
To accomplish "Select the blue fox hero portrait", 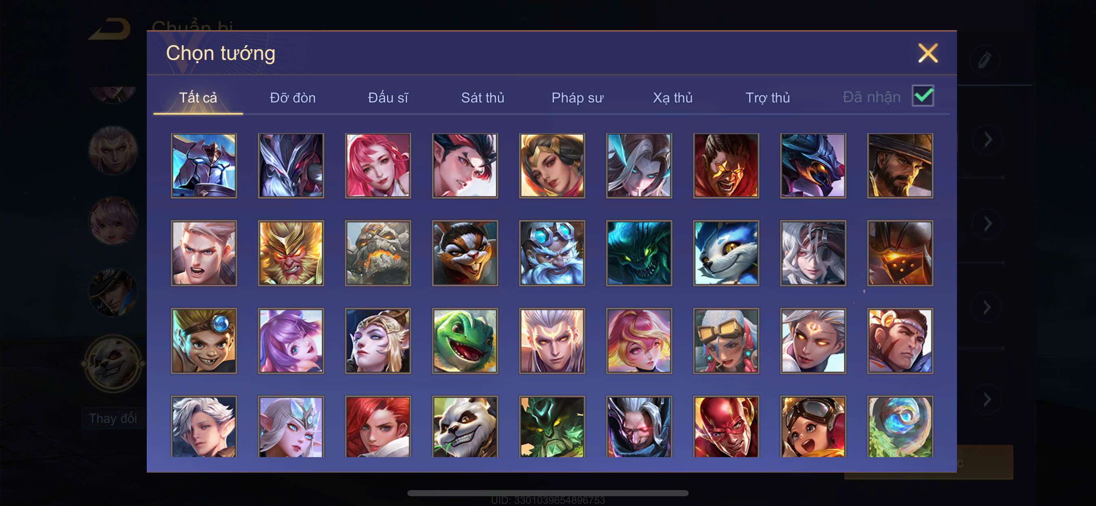I will pyautogui.click(x=726, y=253).
